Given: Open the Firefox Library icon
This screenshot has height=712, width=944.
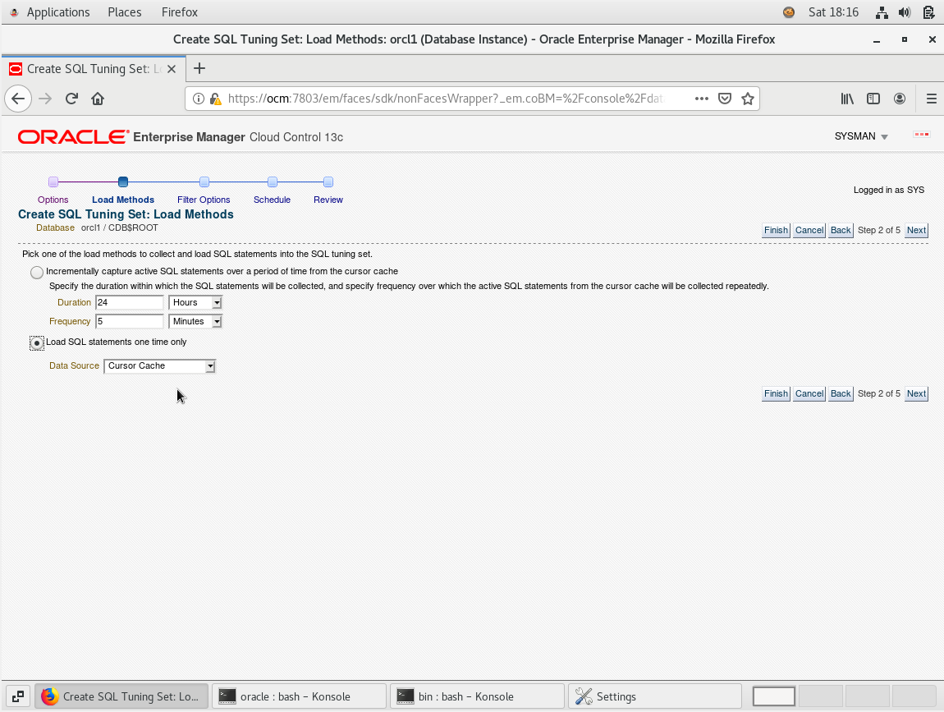Looking at the screenshot, I should coord(847,99).
